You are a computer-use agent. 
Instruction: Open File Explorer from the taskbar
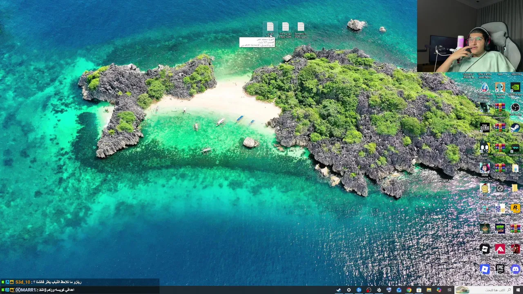coord(429,290)
